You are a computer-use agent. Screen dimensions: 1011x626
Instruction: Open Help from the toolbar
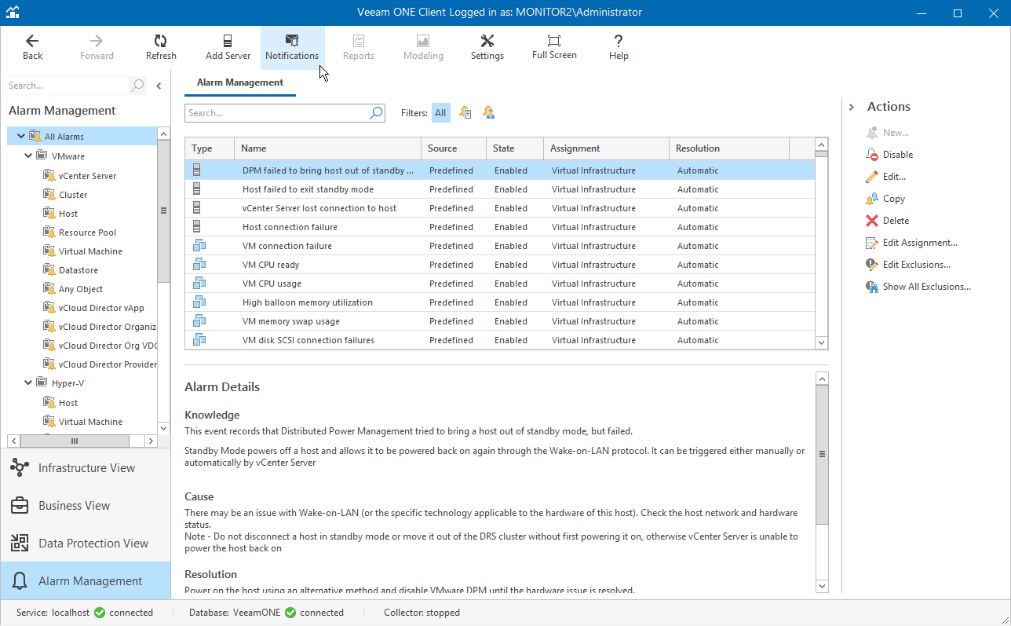point(618,46)
